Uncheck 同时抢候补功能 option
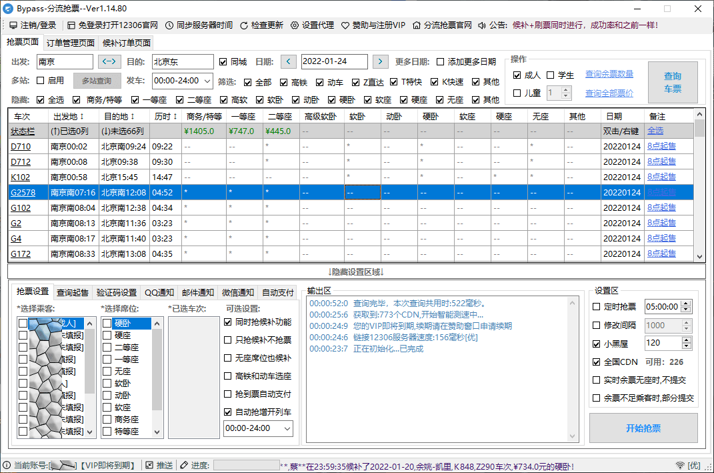Viewport: 714px width, 473px height. click(x=228, y=322)
